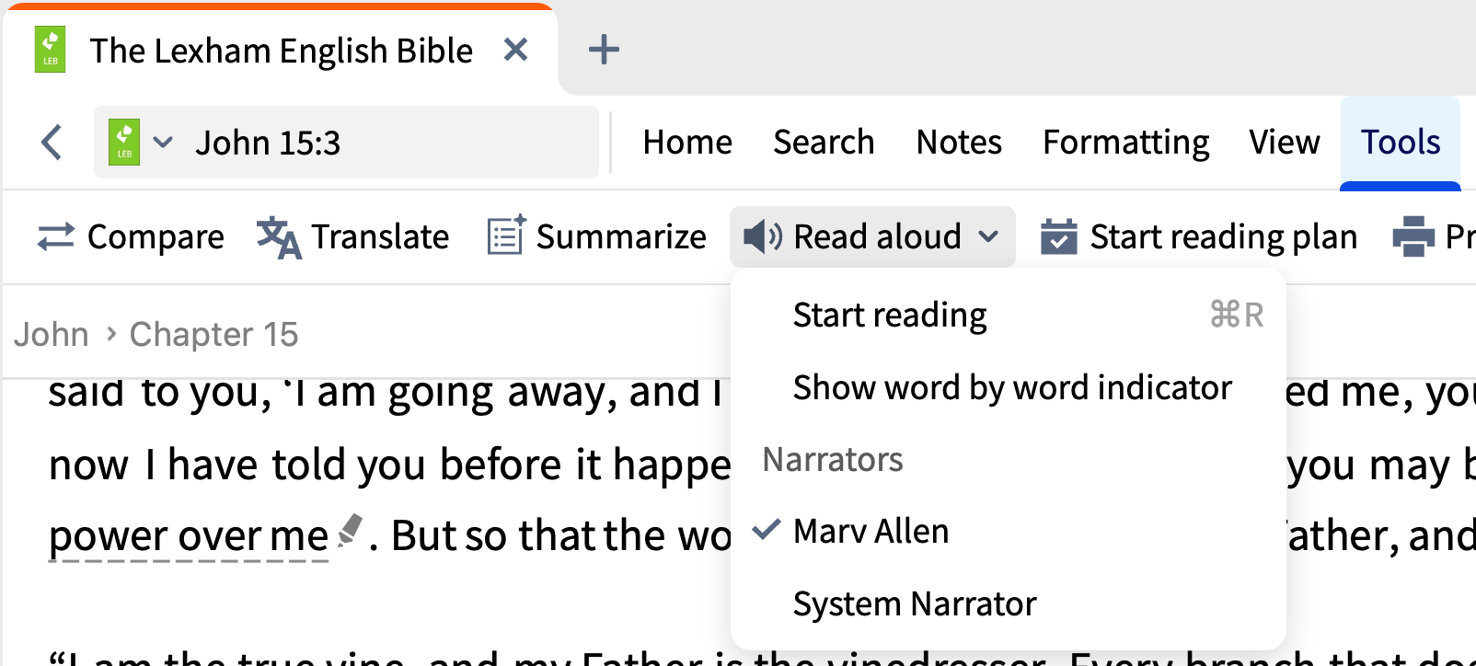Click the Translate language icon
1476x666 pixels.
point(279,237)
